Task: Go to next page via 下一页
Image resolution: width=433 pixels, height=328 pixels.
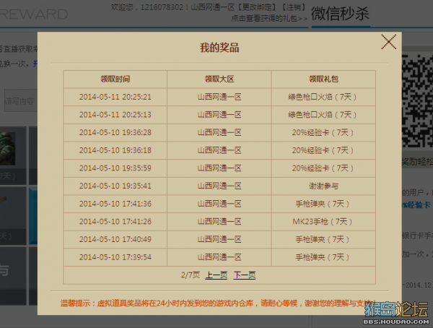Action: pos(245,275)
